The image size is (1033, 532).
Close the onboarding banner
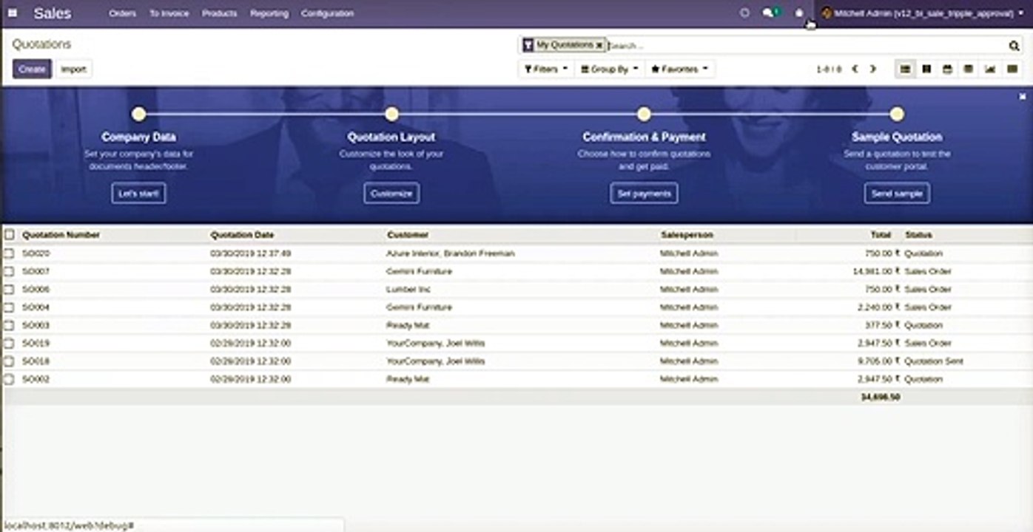pos(1023,97)
